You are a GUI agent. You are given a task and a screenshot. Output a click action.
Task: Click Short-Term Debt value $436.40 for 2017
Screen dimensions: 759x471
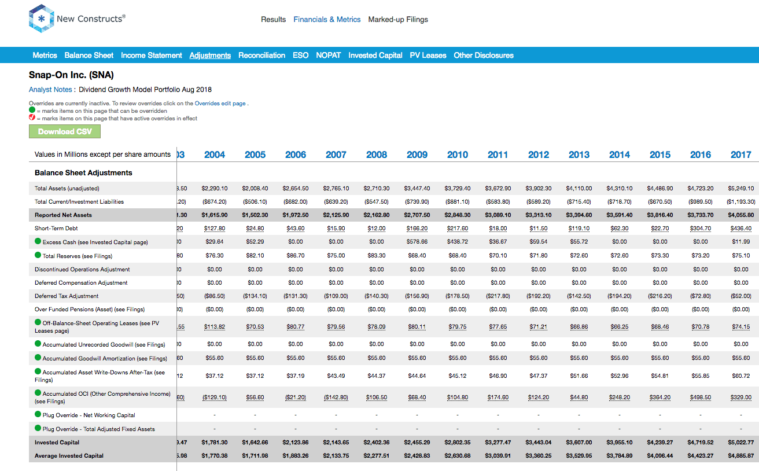tap(741, 229)
